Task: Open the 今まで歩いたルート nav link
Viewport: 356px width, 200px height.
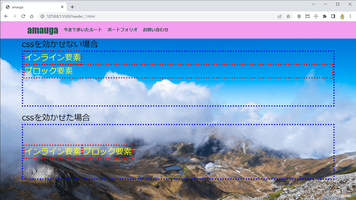Action: point(83,30)
